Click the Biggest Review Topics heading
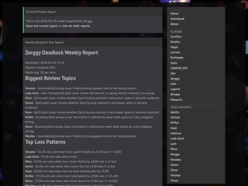 [51, 78]
